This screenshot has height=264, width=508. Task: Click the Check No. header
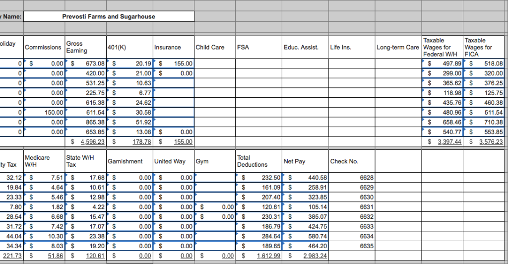[x=352, y=161]
